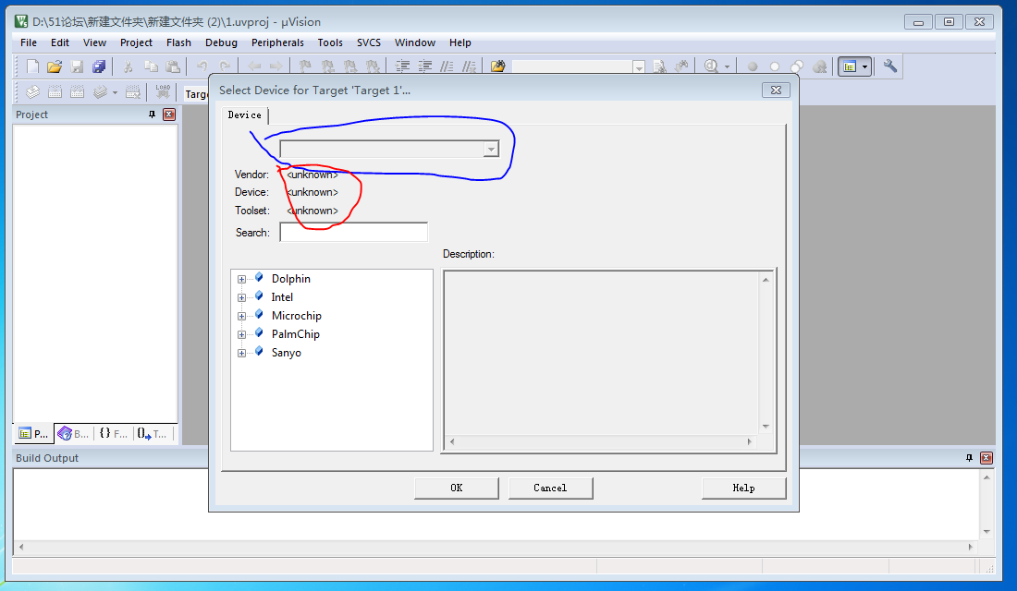The height and width of the screenshot is (591, 1017).
Task: Select the Microchip vendor label
Action: point(297,316)
